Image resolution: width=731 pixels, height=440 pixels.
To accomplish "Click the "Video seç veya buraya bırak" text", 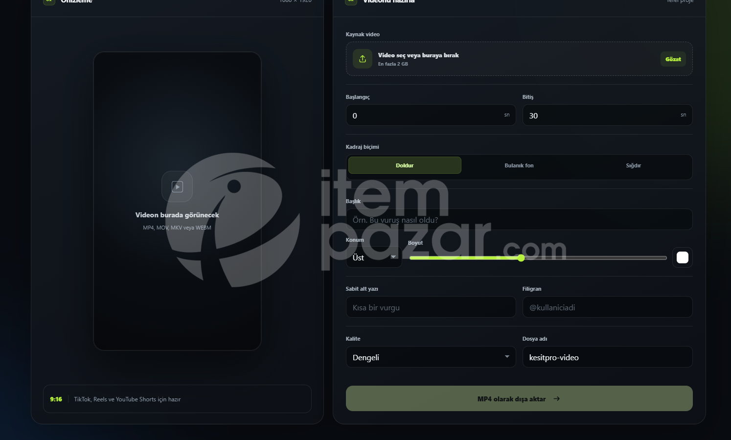I will coord(418,55).
